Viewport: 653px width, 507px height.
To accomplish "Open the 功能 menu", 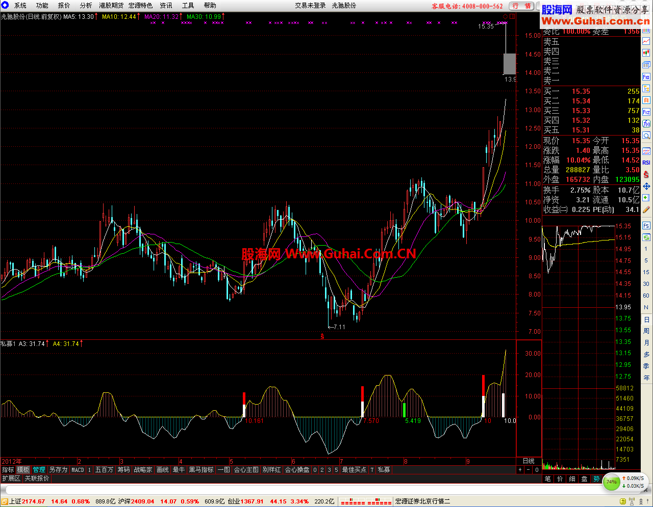I will coord(42,6).
